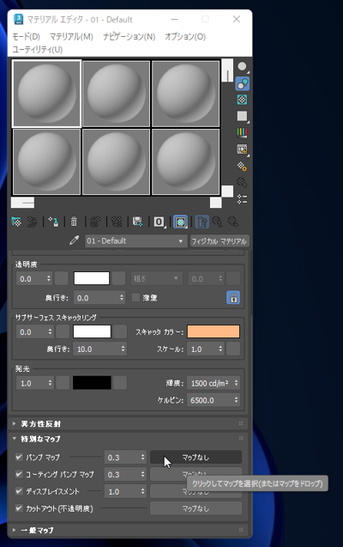Toggle the checkered Background icon in side toolbar

click(x=243, y=100)
